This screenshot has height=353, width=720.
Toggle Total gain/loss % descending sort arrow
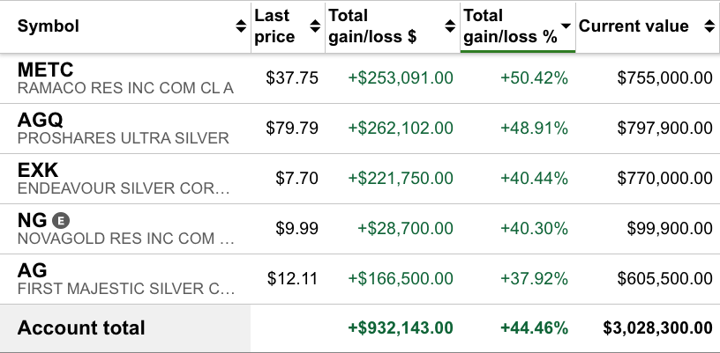[566, 26]
